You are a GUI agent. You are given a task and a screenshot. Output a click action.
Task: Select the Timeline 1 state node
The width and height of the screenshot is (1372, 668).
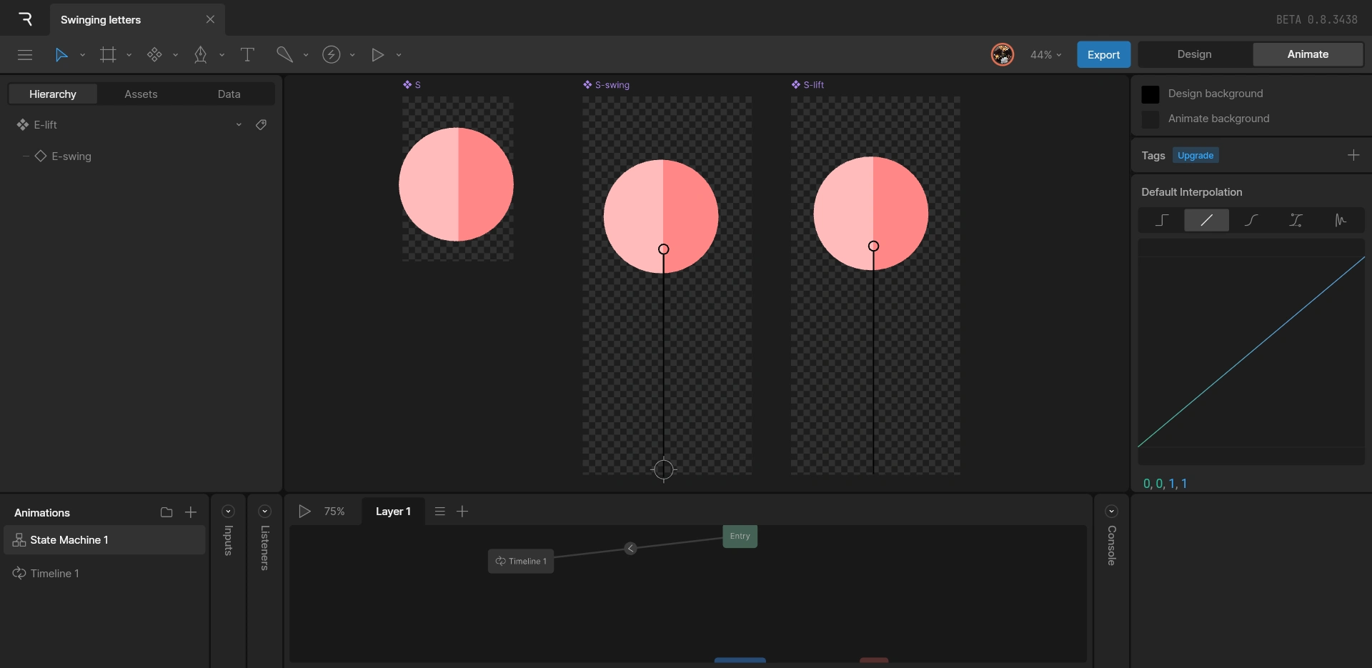pos(521,562)
